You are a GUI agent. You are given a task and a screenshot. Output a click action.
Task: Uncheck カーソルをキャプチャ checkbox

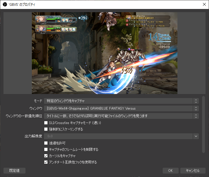(46, 156)
